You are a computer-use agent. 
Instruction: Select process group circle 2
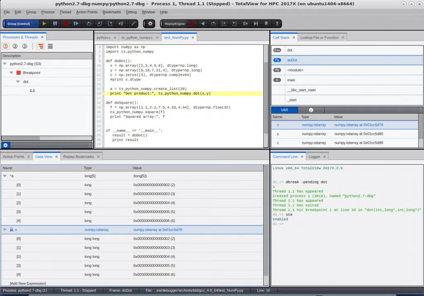coord(15,46)
